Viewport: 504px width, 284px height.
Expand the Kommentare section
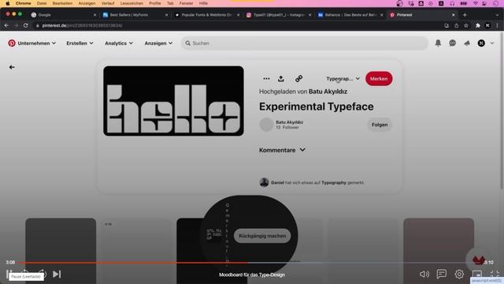[x=282, y=150]
